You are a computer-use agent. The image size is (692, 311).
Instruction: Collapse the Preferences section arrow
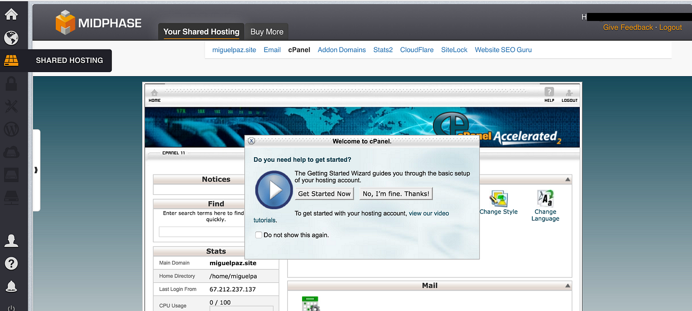point(567,180)
